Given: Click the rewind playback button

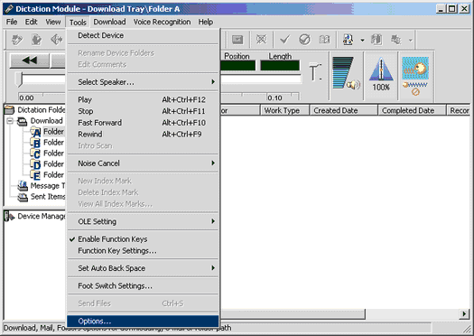Looking at the screenshot, I should (30, 61).
